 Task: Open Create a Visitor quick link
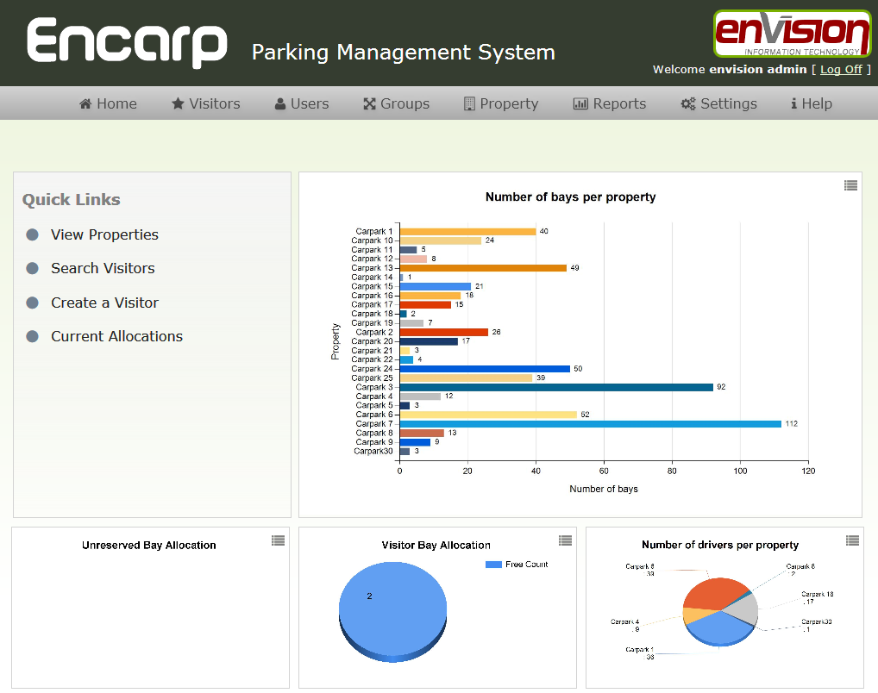click(104, 303)
